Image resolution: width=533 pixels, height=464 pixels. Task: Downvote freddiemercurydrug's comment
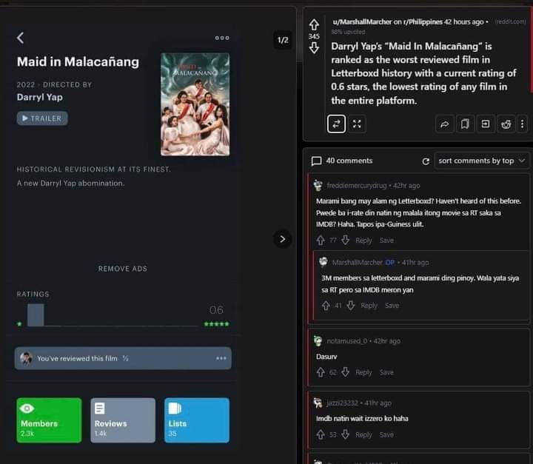(346, 241)
